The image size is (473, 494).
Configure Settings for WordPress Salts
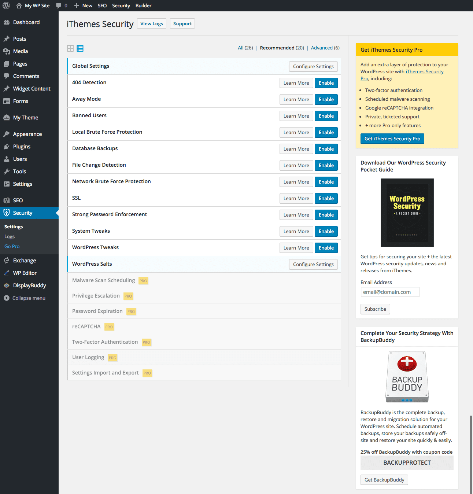coord(313,264)
